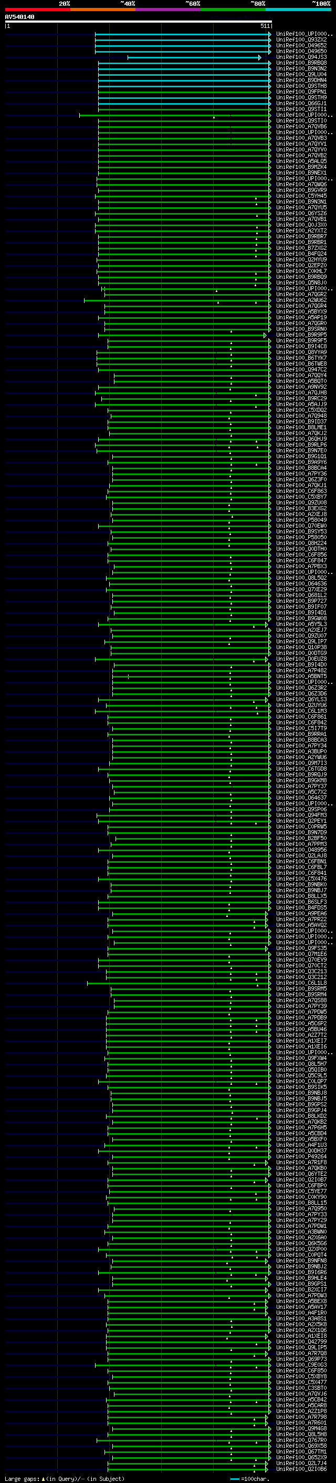Select hit label UniRef100_A9NV92
Screen dimensions: 336x1483
point(301,387)
